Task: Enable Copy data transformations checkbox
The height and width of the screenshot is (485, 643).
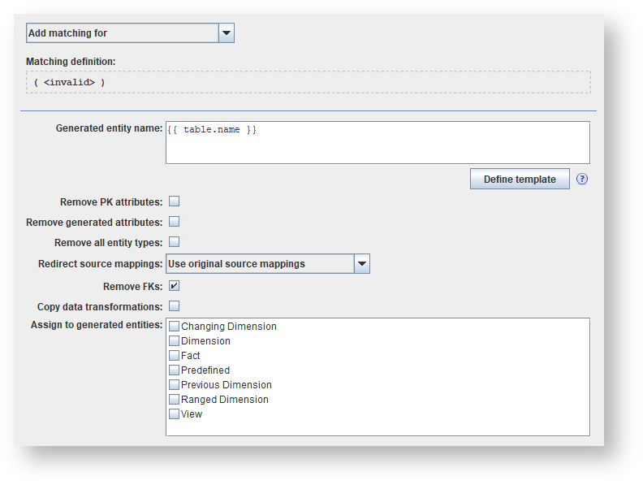Action: 174,306
